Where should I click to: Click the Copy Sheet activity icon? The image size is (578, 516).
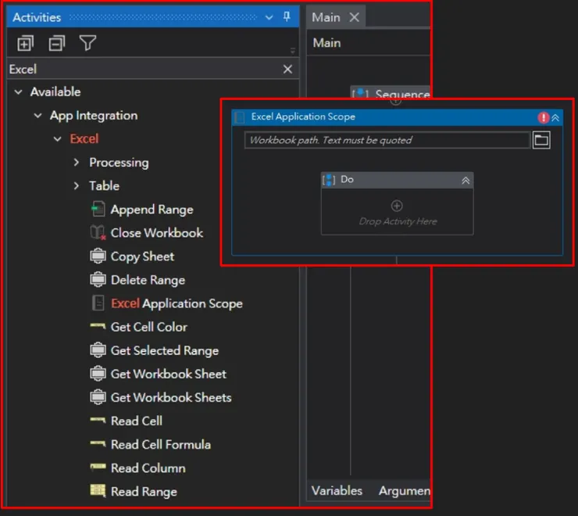(x=98, y=256)
